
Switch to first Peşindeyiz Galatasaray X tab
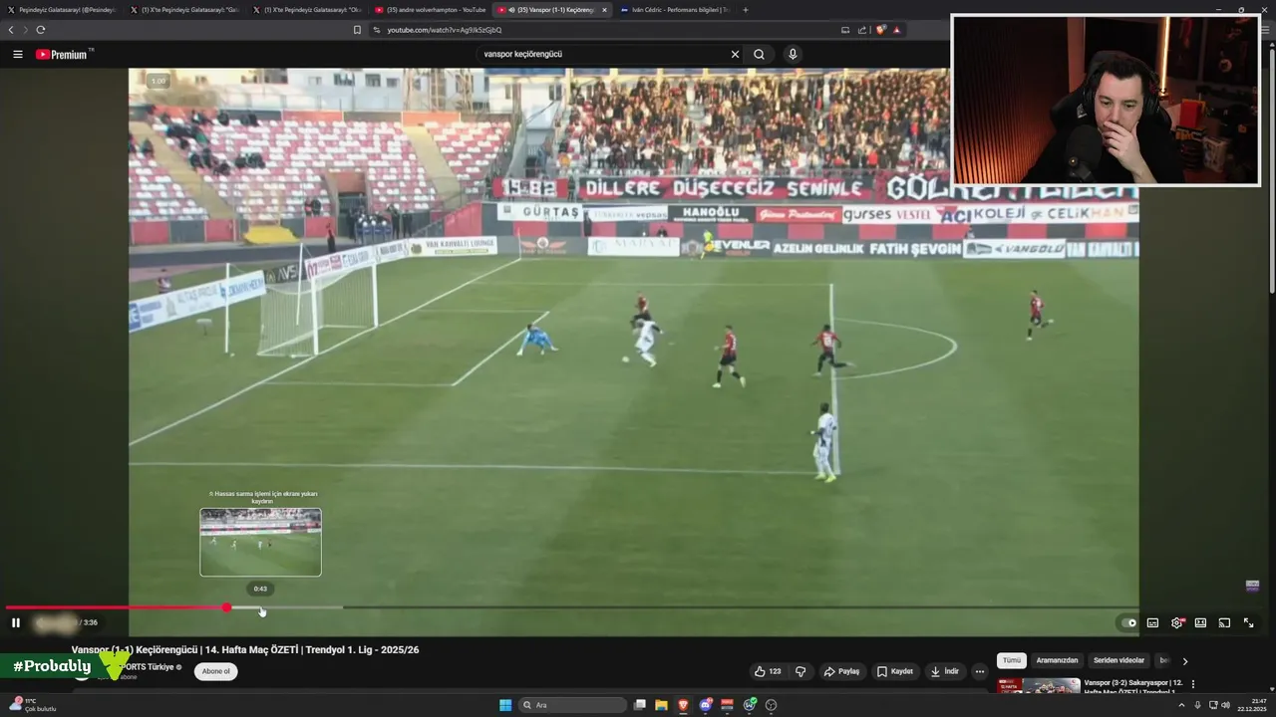pos(62,10)
